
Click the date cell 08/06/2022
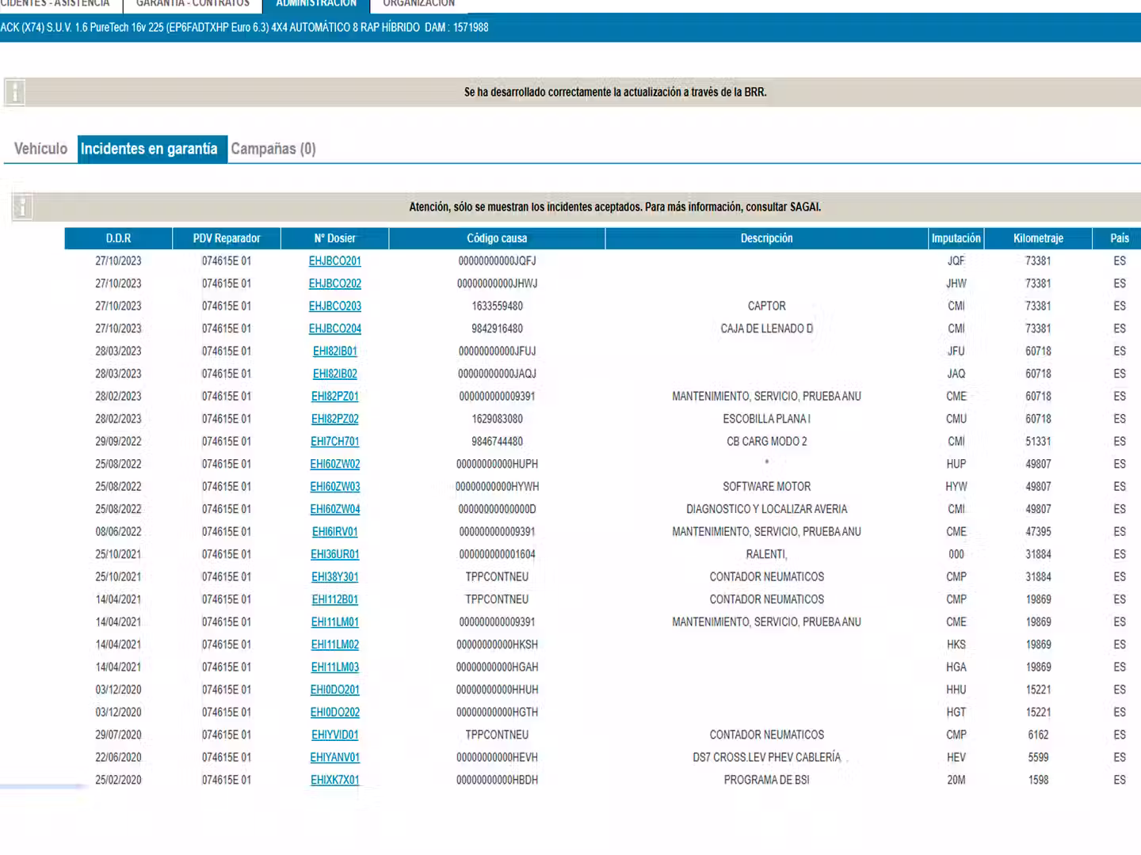click(x=119, y=532)
